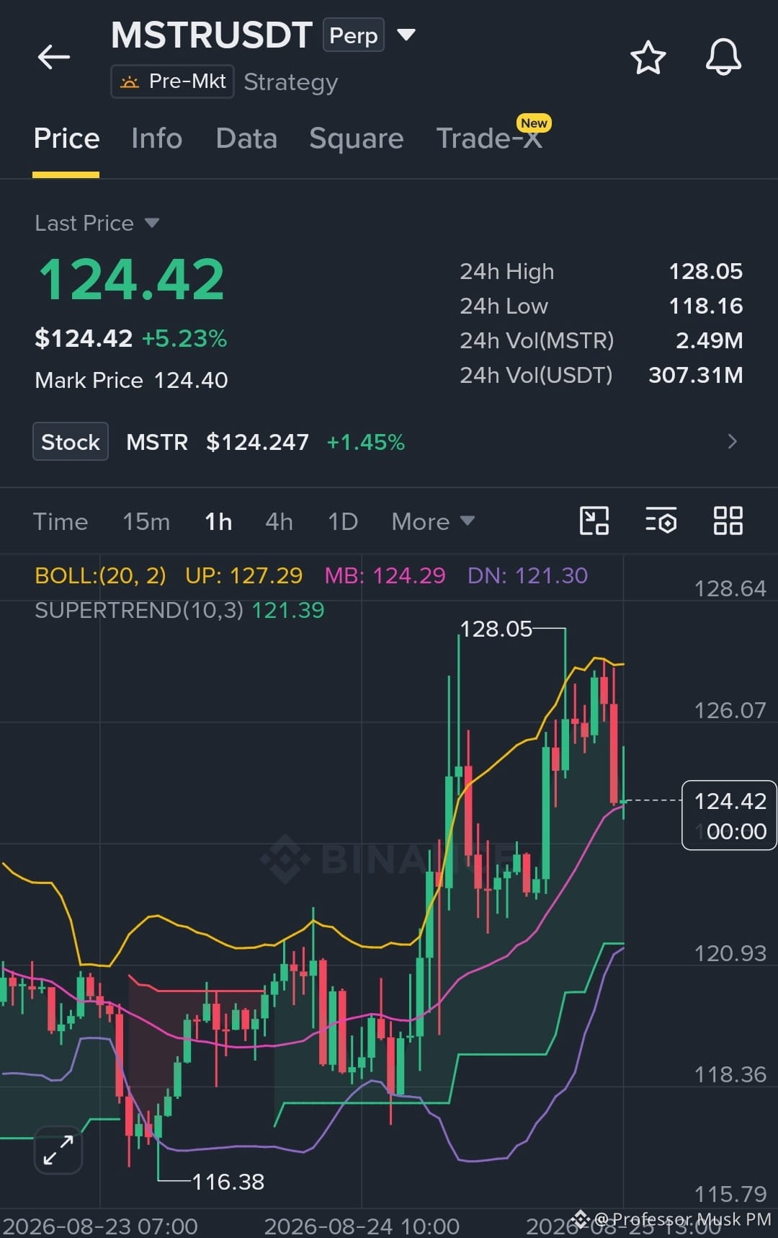Open chart indicator settings icon

661,521
